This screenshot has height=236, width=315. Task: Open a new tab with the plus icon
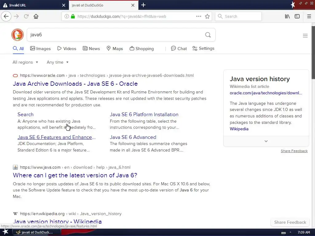click(143, 5)
